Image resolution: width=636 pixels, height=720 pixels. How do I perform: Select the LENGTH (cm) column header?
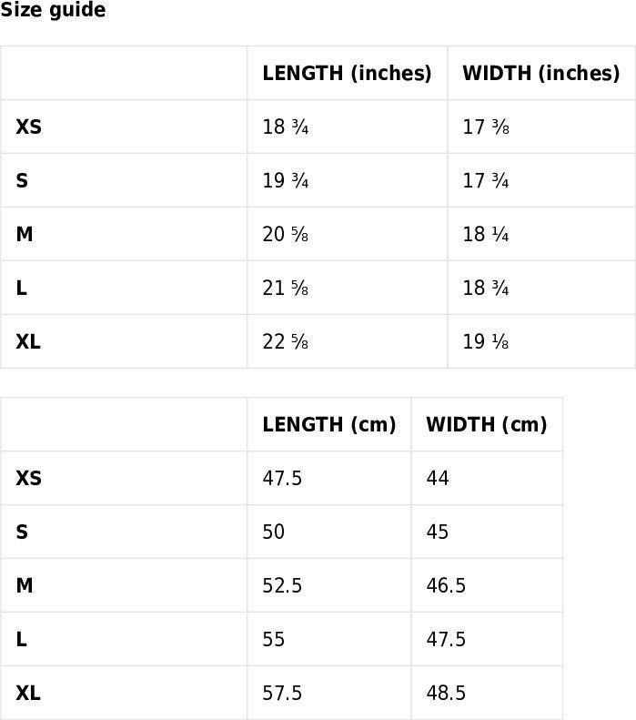[329, 424]
